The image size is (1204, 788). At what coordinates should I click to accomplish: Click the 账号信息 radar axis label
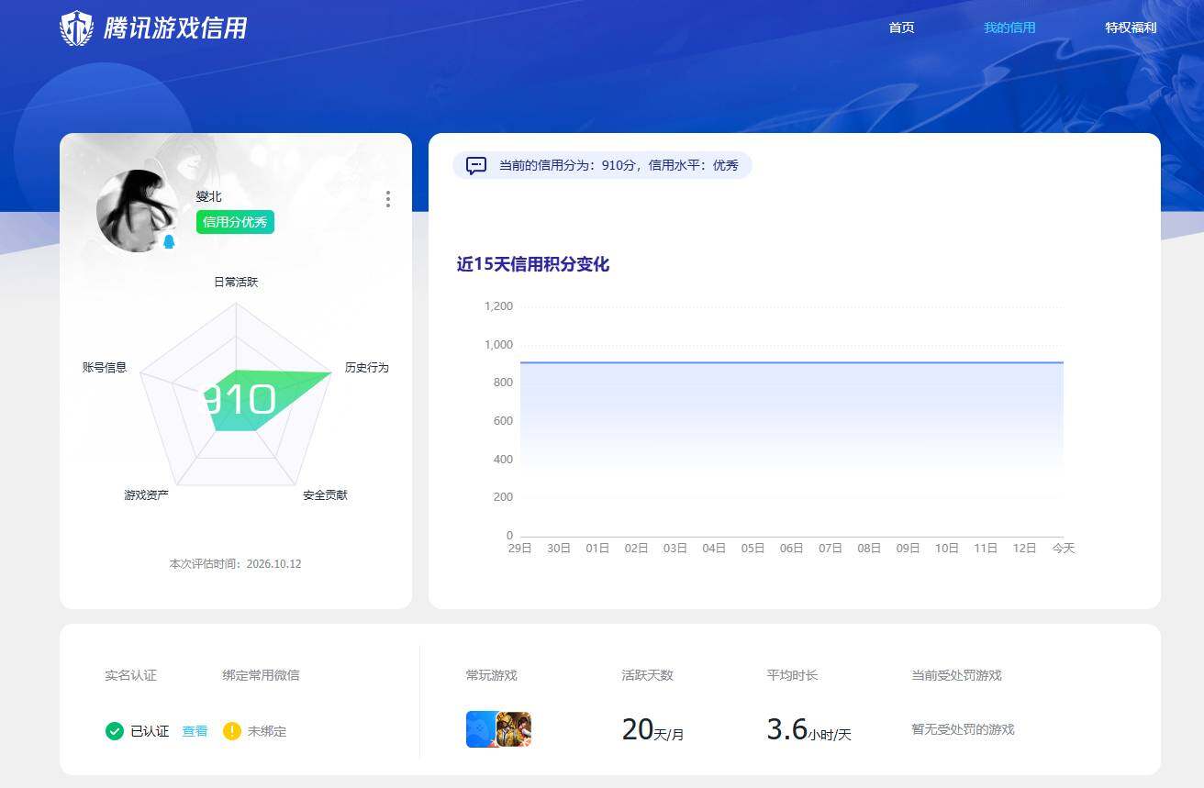(105, 368)
